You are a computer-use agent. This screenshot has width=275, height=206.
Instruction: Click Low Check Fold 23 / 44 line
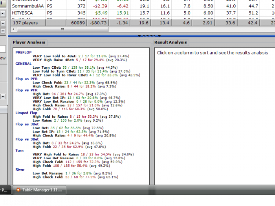75,83
